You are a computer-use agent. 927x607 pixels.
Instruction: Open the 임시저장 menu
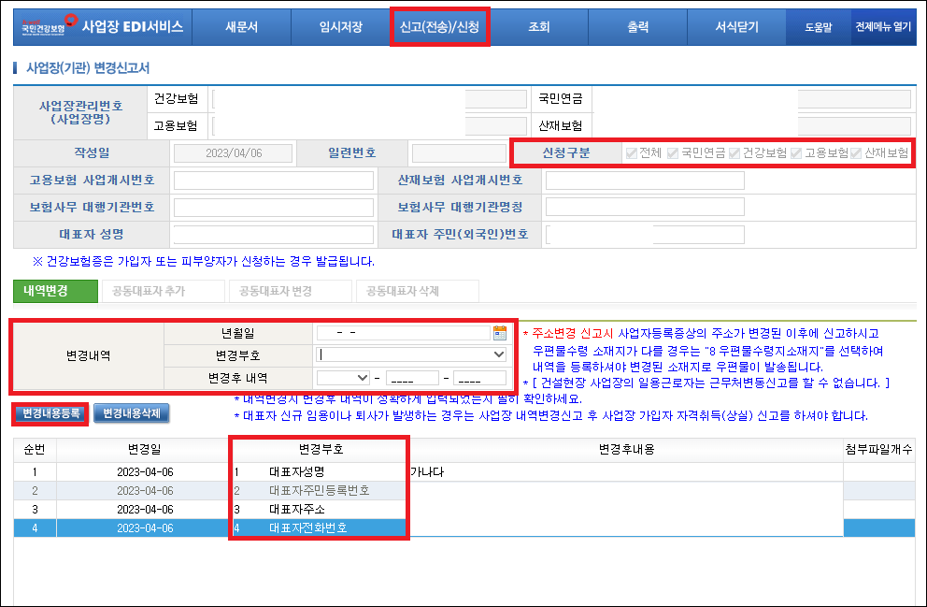pos(340,27)
